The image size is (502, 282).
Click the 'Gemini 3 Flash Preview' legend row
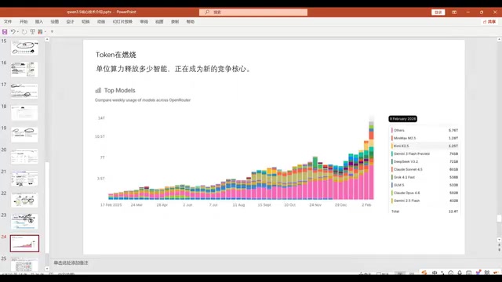click(424, 154)
